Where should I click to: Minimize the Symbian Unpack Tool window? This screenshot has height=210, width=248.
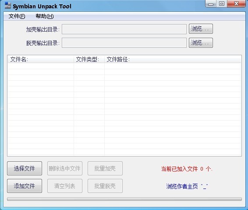point(211,4)
